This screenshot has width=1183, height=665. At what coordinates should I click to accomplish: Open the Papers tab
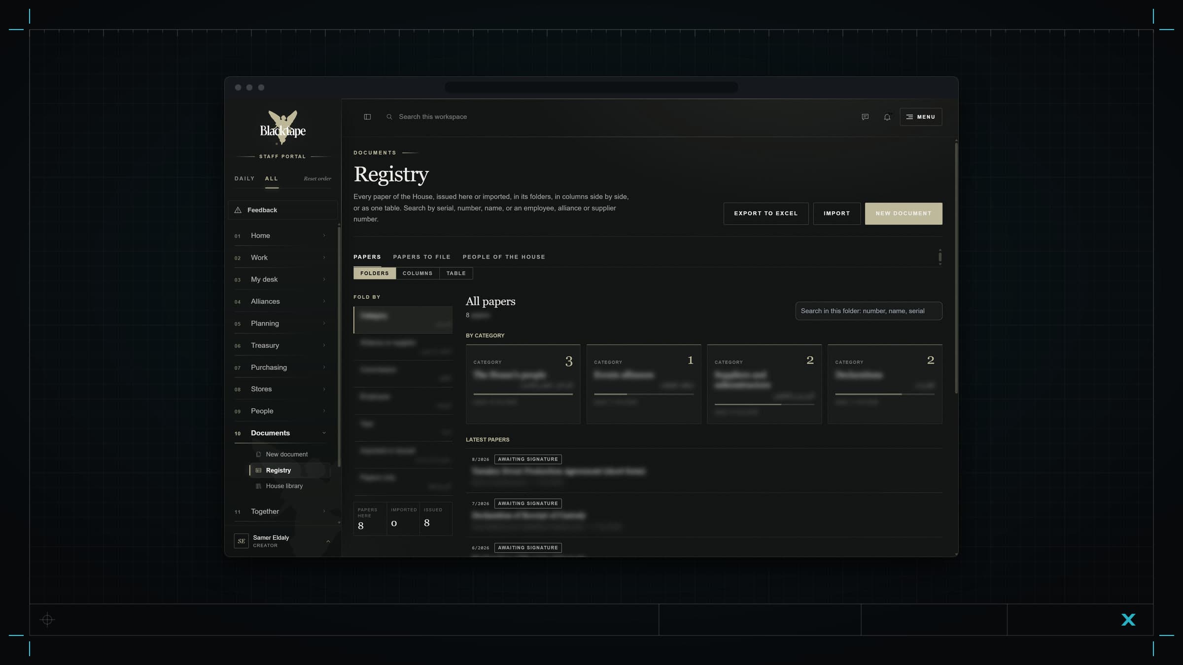tap(367, 257)
